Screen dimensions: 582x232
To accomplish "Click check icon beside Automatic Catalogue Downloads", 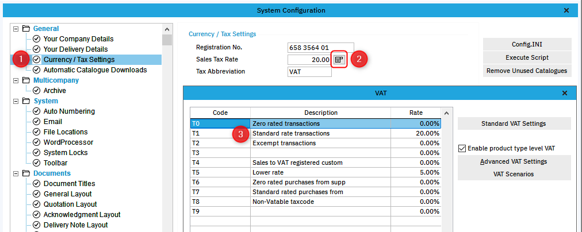I will (x=37, y=70).
